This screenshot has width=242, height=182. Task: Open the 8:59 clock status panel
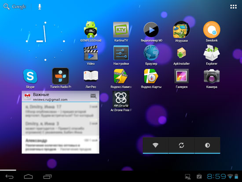[216, 176]
